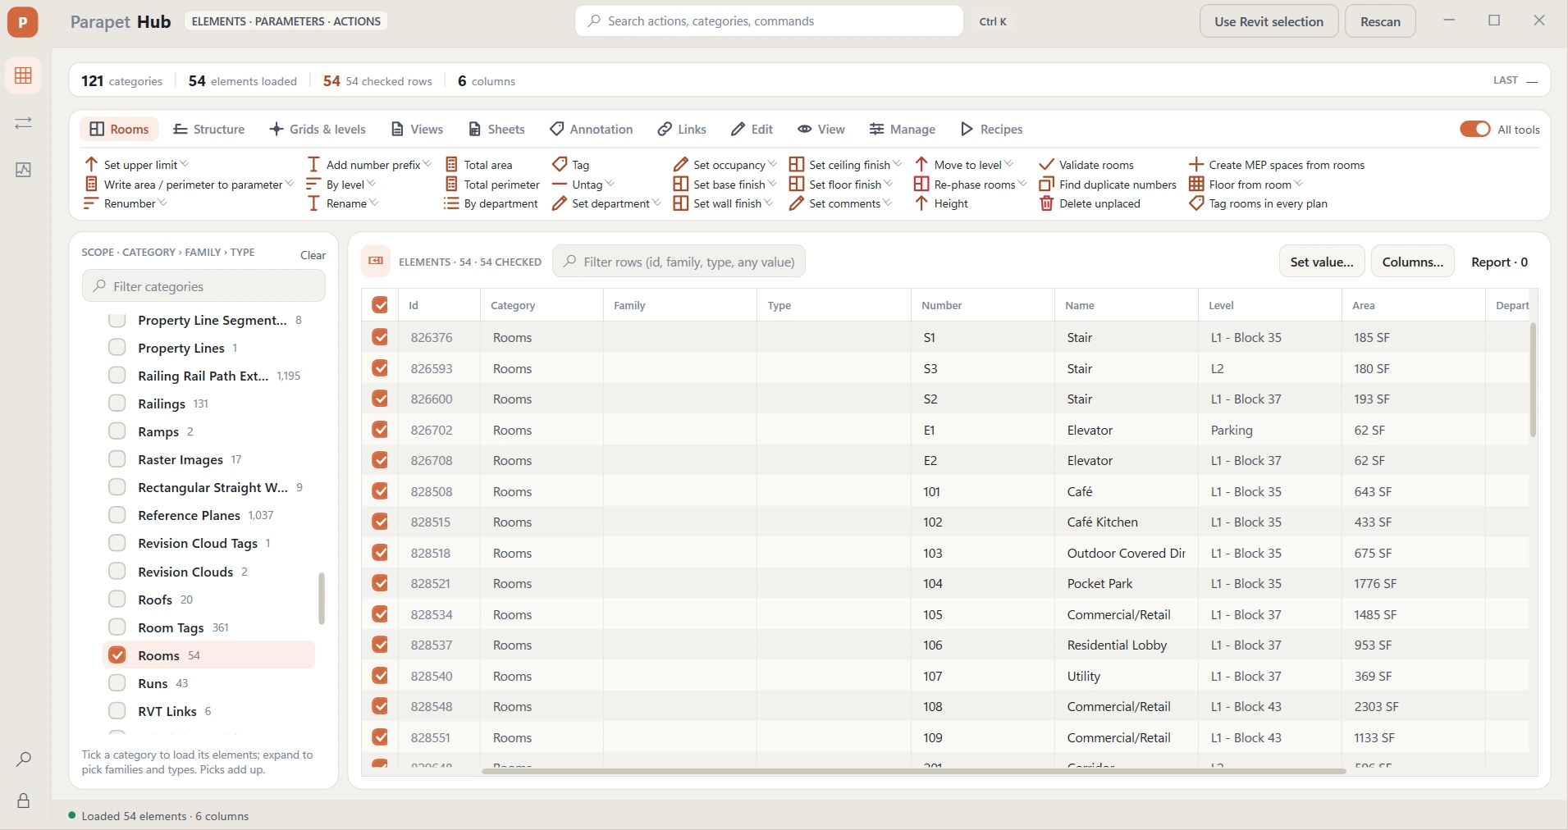1568x830 pixels.
Task: Click the category list scrollbar
Action: pyautogui.click(x=321, y=598)
